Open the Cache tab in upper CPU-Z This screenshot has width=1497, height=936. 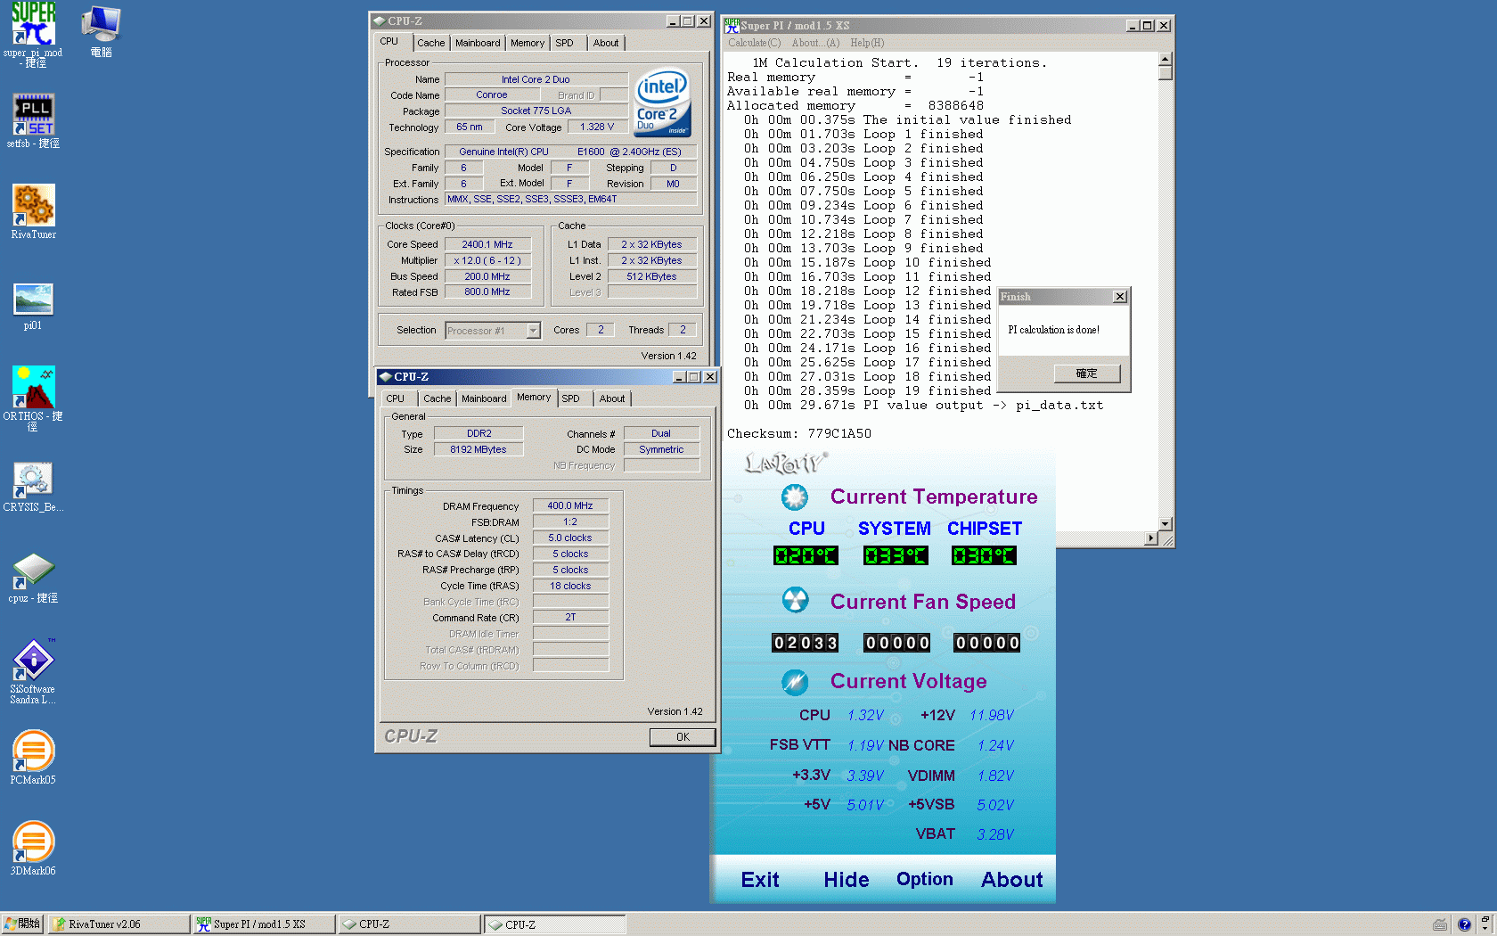(x=430, y=43)
